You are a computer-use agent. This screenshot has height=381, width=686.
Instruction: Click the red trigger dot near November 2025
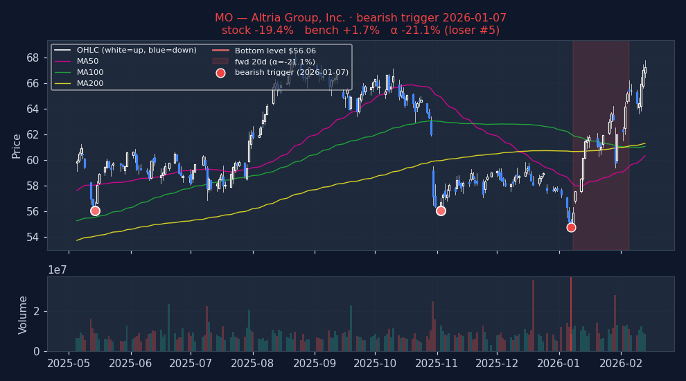pyautogui.click(x=441, y=211)
